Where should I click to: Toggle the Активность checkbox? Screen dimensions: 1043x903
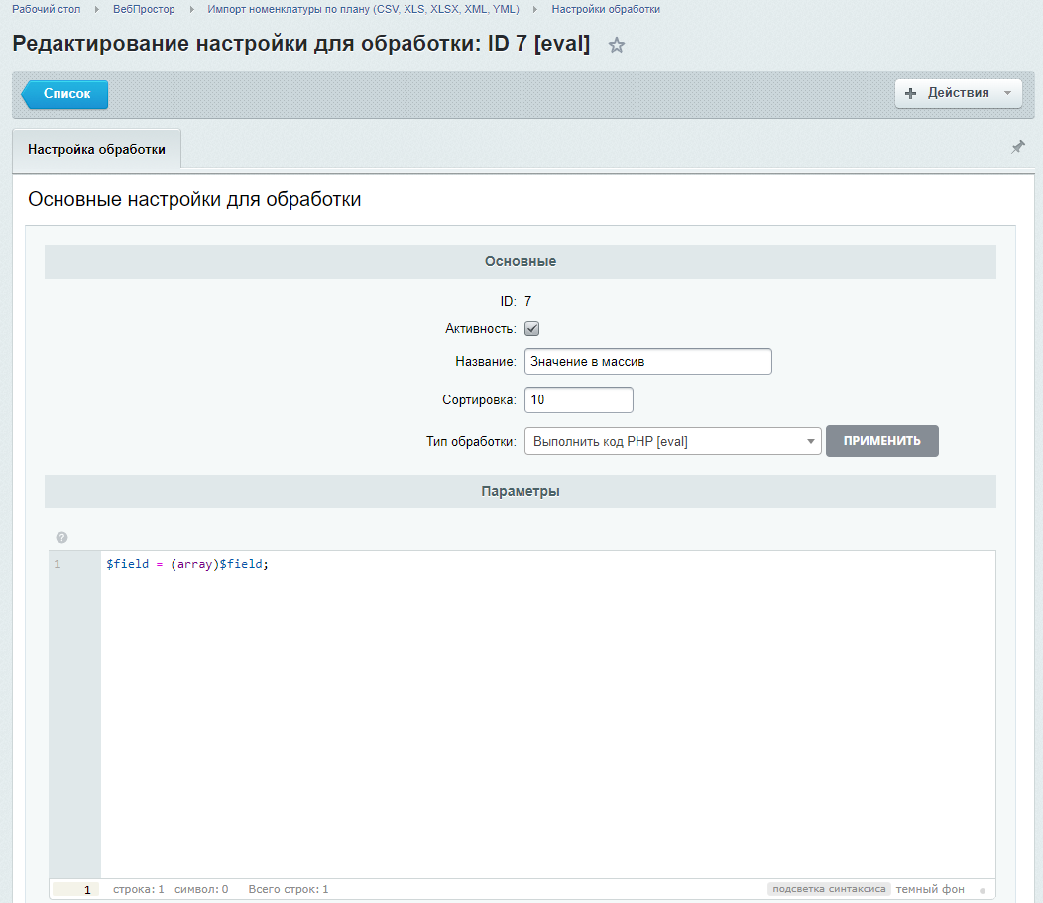coord(531,328)
